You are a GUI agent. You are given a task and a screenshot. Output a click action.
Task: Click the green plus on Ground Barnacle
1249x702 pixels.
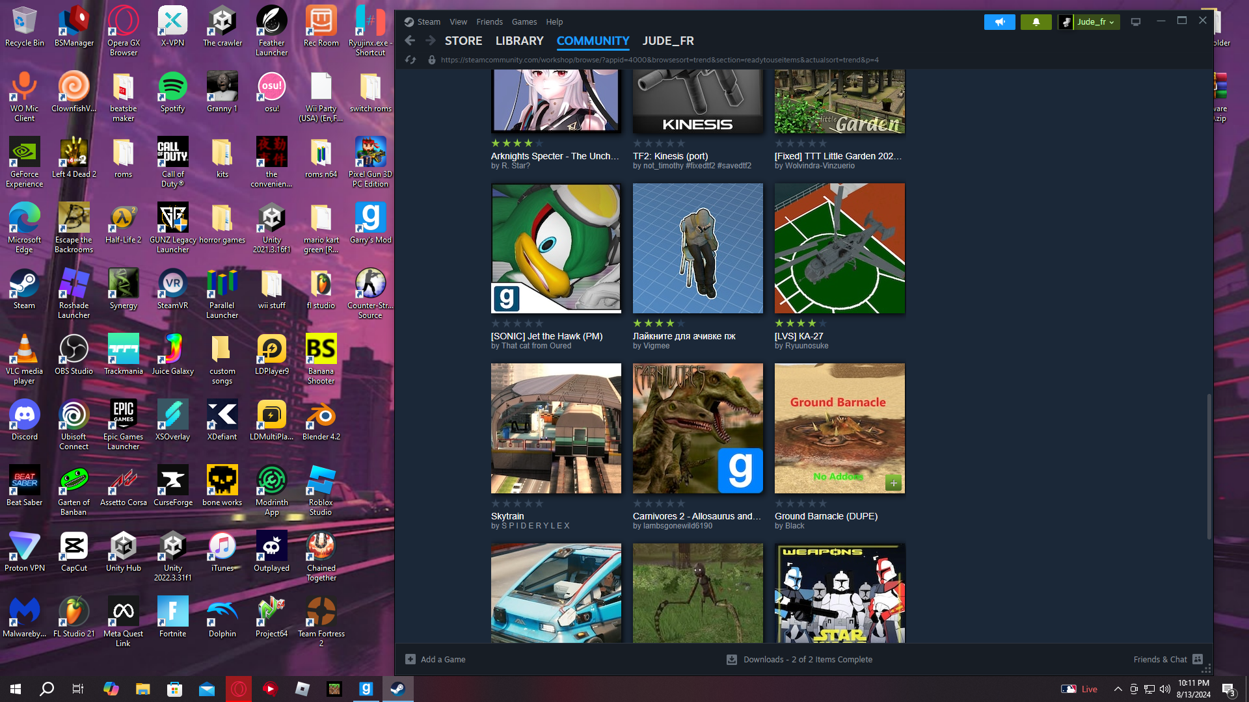[x=893, y=483]
